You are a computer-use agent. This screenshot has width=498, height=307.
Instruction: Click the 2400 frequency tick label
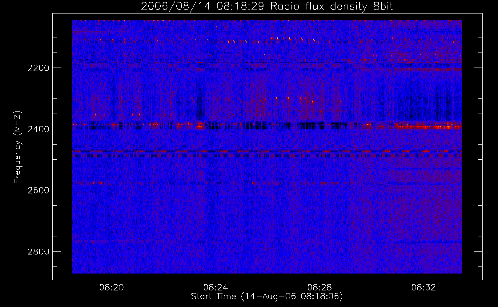pyautogui.click(x=38, y=129)
